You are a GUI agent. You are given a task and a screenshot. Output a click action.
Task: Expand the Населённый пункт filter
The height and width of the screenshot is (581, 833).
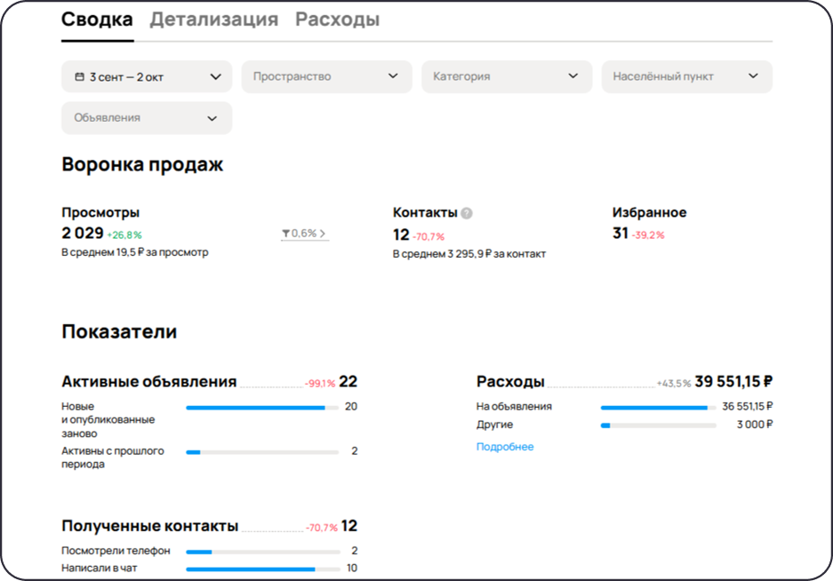coord(686,76)
